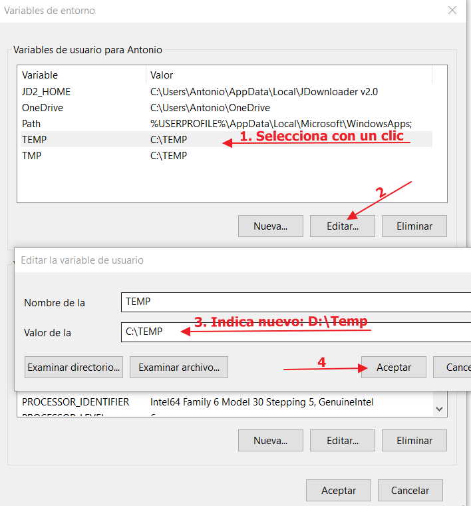Click Cancelar at bottom of environment window

point(410,490)
